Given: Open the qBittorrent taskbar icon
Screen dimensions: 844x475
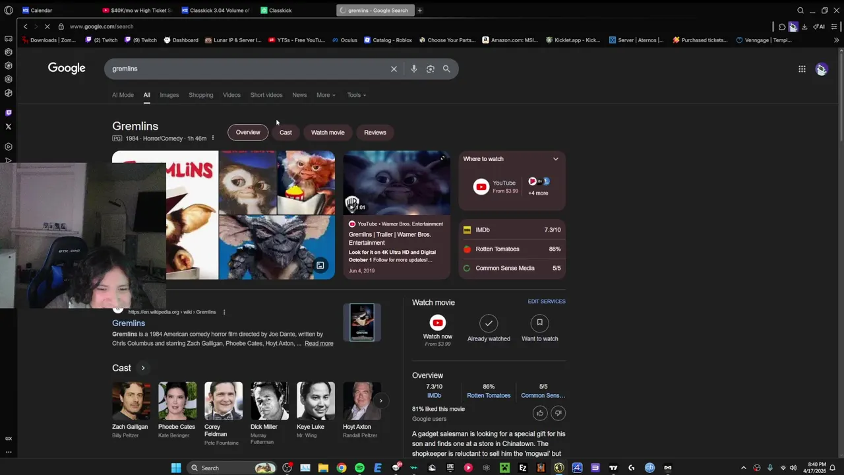Looking at the screenshot, I should point(649,468).
